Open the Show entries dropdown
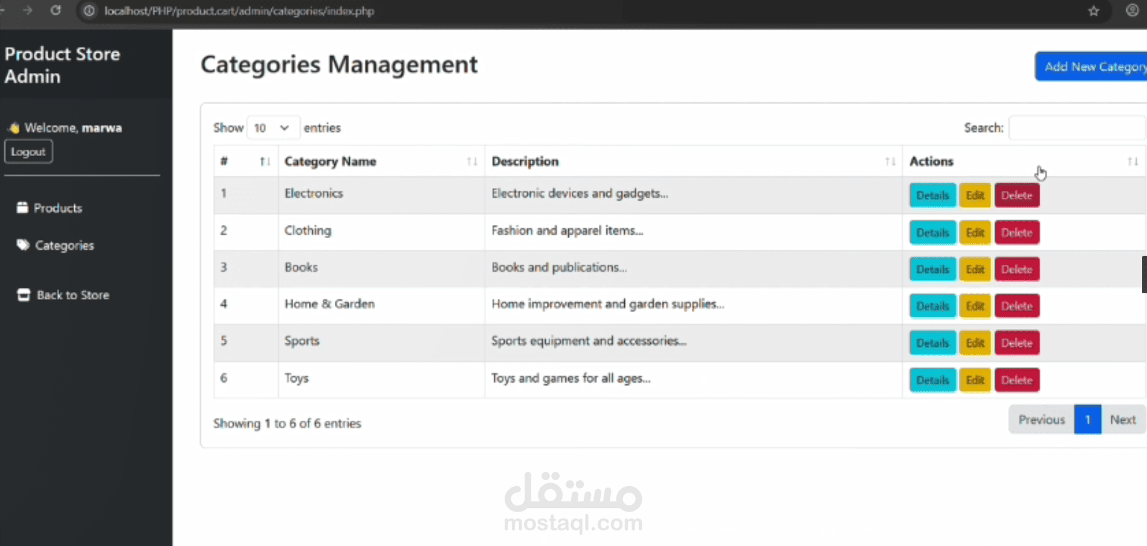The image size is (1147, 546). pyautogui.click(x=273, y=128)
